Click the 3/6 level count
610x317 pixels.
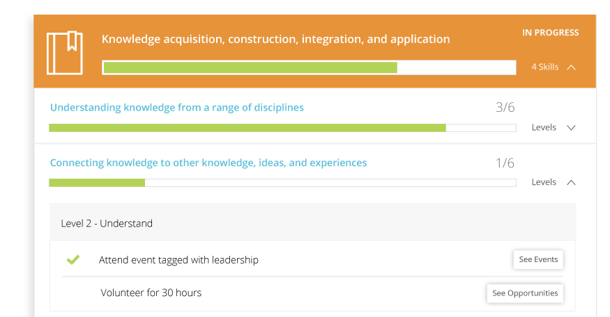click(505, 108)
